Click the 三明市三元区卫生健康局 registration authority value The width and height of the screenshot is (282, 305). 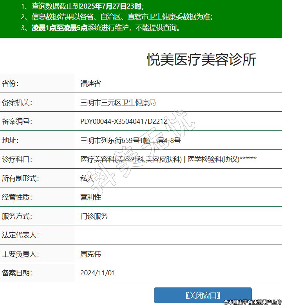(x=118, y=103)
